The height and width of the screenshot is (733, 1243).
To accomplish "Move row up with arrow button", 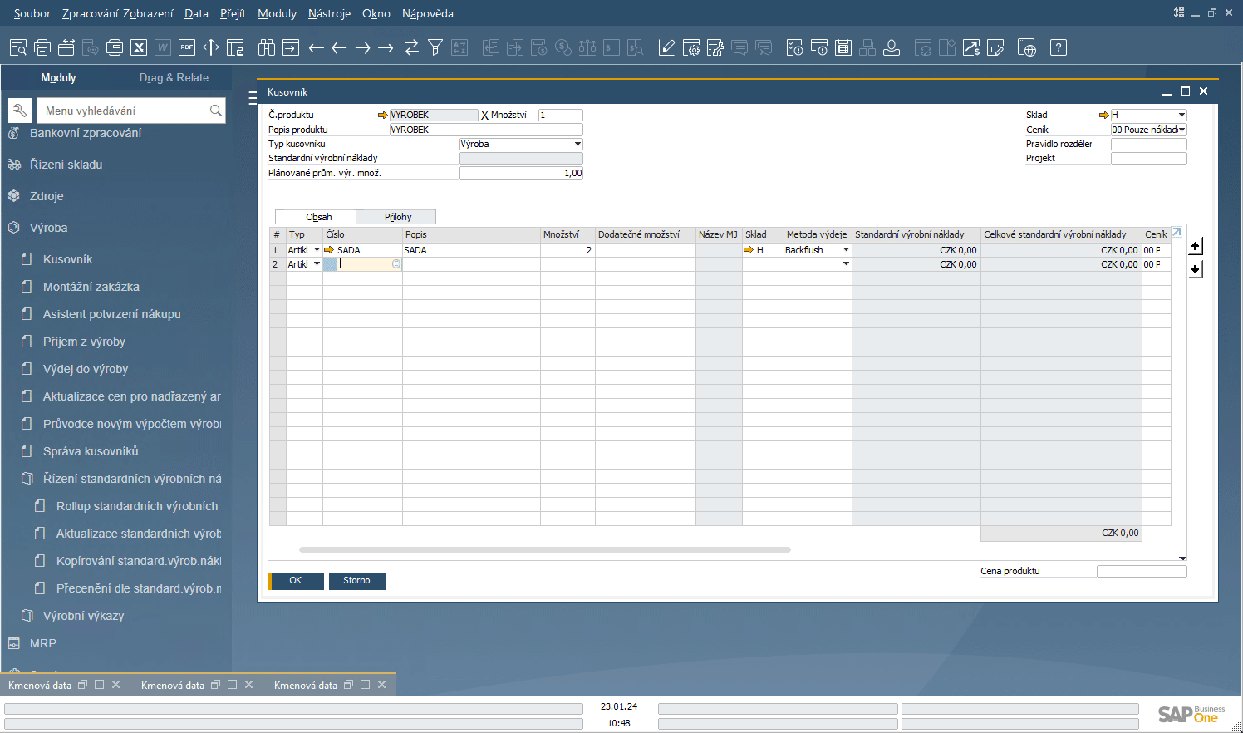I will (1195, 246).
